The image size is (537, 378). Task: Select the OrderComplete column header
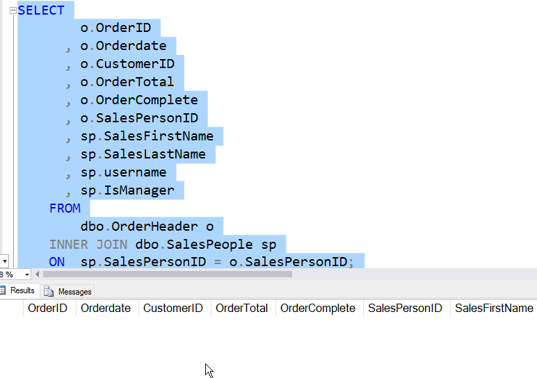[x=318, y=309]
